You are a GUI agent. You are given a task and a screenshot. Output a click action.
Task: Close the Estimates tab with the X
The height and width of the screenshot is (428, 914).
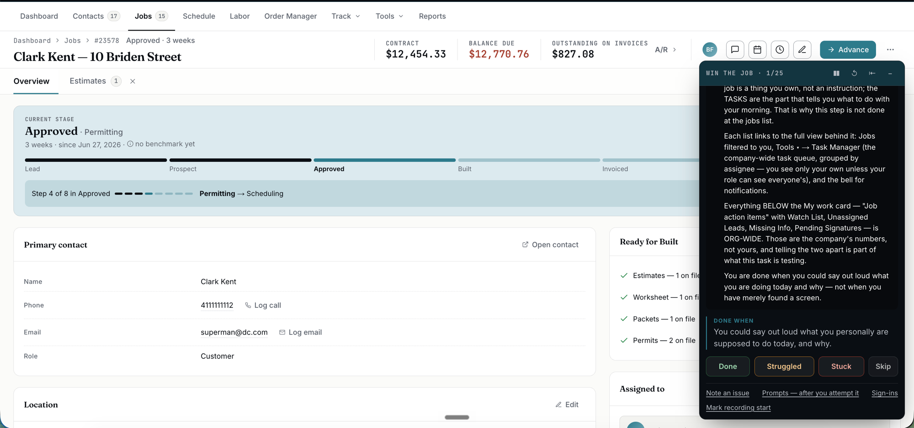[x=133, y=81]
